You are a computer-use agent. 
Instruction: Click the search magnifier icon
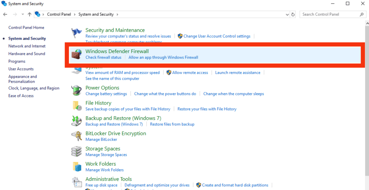pyautogui.click(x=361, y=14)
